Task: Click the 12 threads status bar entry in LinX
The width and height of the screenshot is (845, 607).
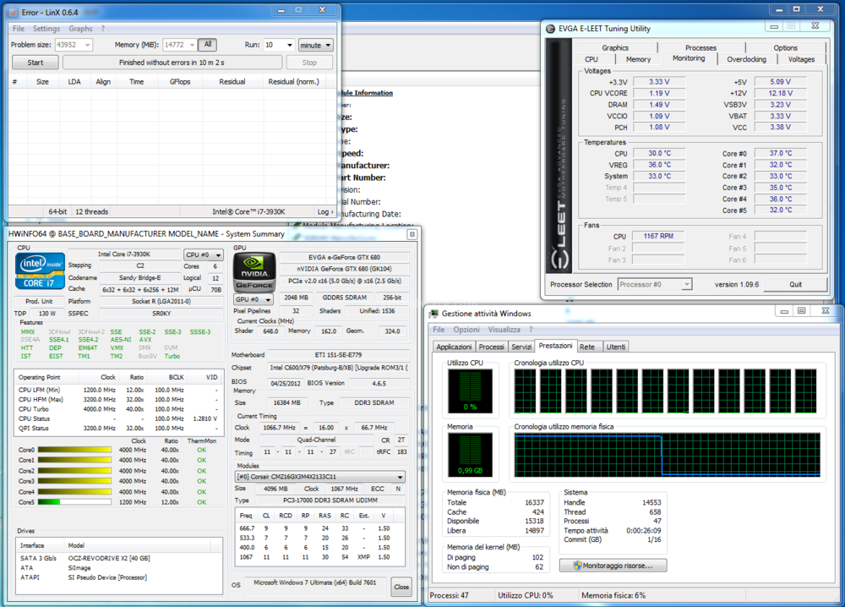Action: pos(91,212)
